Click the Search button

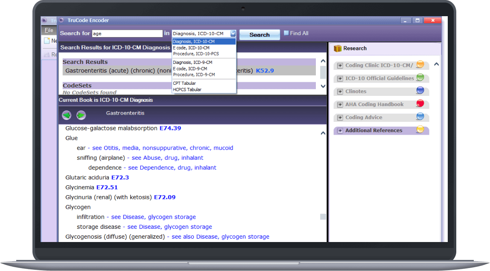click(259, 35)
